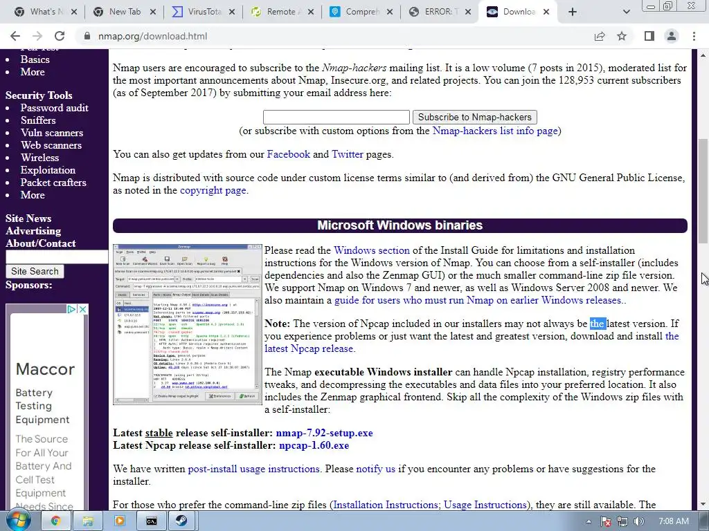Image resolution: width=709 pixels, height=531 pixels.
Task: Open the Chrome profile avatar
Action: [x=672, y=36]
